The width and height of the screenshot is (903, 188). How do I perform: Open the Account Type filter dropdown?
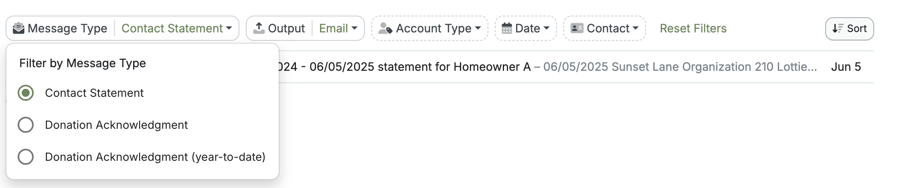(x=430, y=28)
